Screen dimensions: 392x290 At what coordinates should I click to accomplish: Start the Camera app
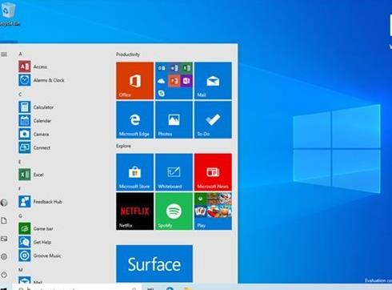pyautogui.click(x=34, y=134)
